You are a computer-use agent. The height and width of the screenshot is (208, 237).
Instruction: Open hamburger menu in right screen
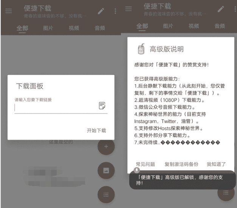[x=129, y=9]
